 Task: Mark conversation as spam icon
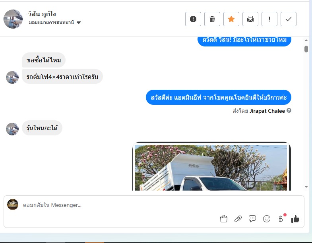193,19
